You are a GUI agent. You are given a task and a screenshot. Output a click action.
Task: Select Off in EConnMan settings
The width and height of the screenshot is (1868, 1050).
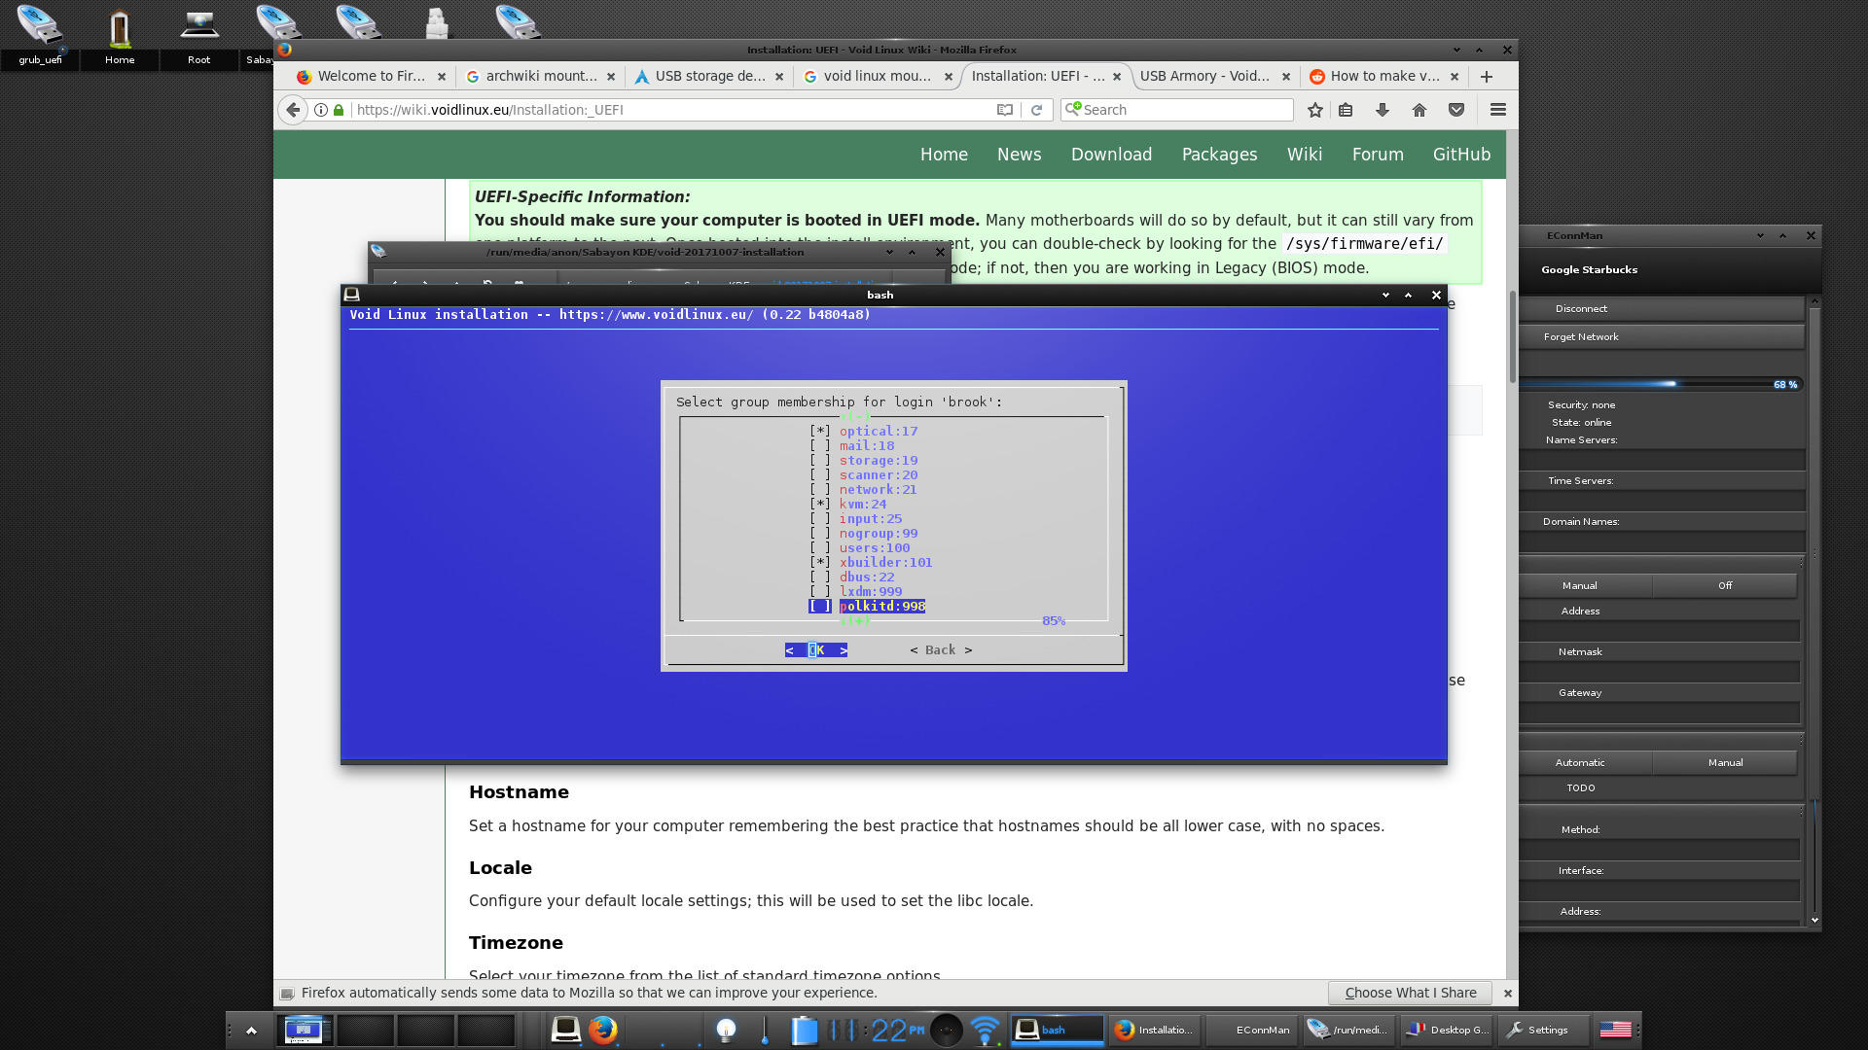(x=1725, y=586)
